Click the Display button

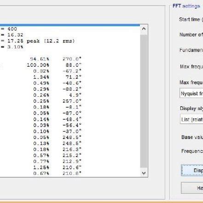[192, 170]
